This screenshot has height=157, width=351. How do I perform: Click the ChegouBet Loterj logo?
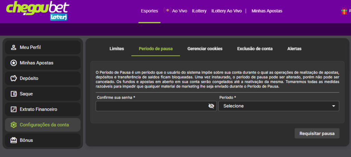click(x=38, y=11)
